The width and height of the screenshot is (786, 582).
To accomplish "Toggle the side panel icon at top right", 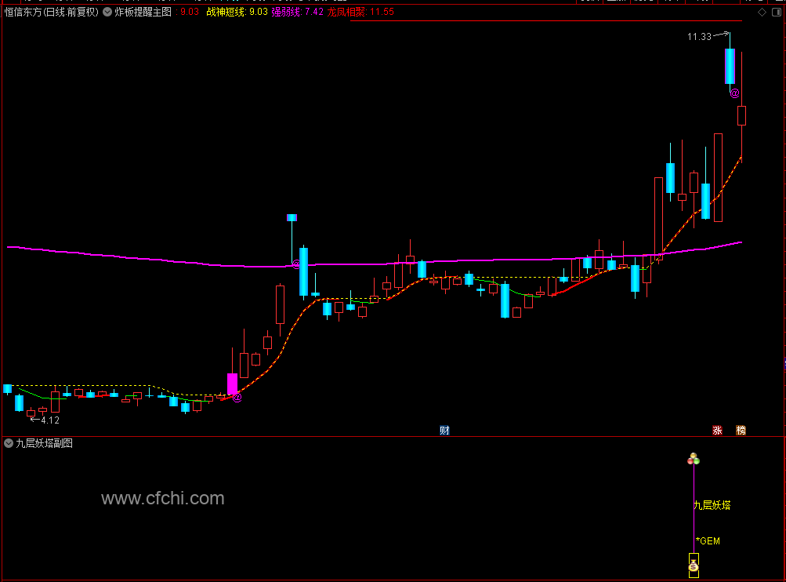I will click(x=777, y=13).
